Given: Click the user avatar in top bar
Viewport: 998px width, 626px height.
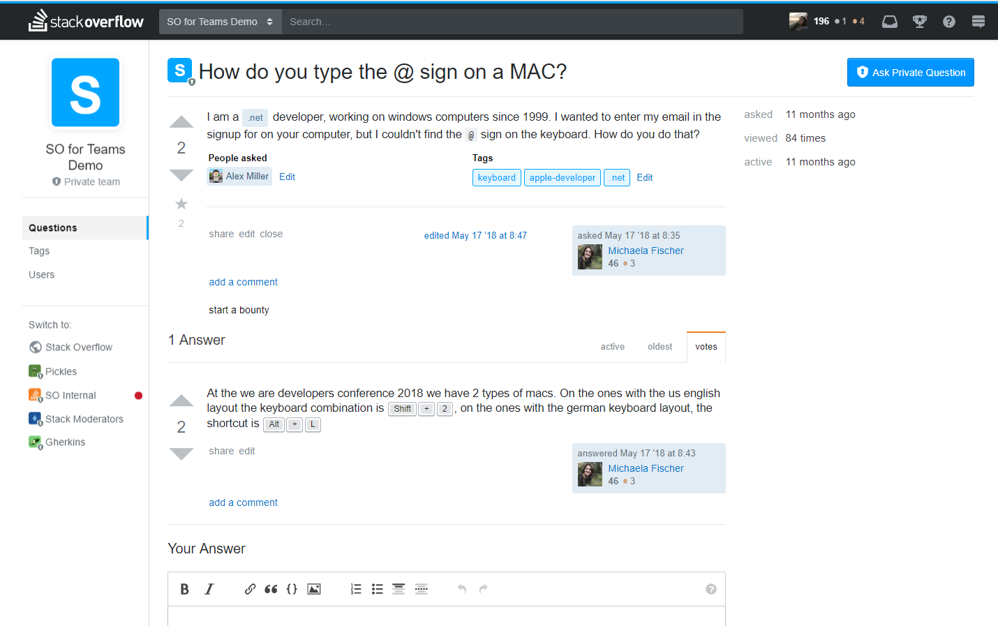Looking at the screenshot, I should click(798, 22).
